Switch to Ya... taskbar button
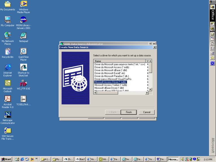 [150, 159]
